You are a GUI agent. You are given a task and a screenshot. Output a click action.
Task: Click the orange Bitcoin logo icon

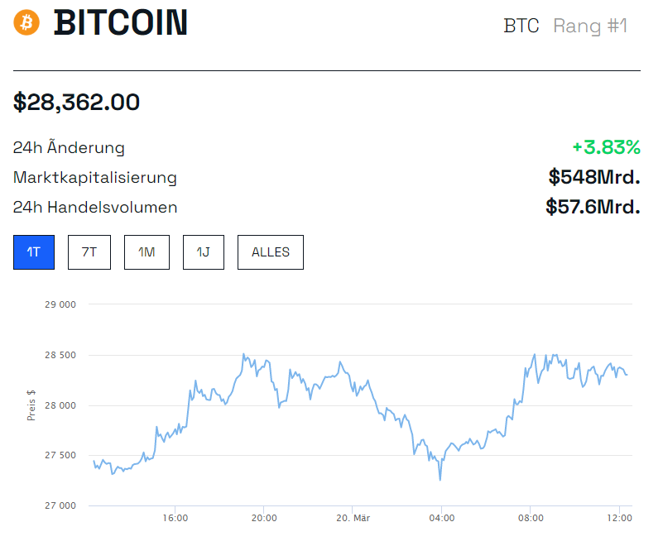point(27,22)
